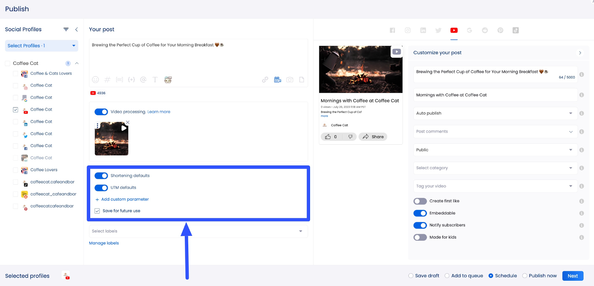The image size is (594, 286).
Task: Switch to the TikTok preview tab
Action: (x=516, y=30)
